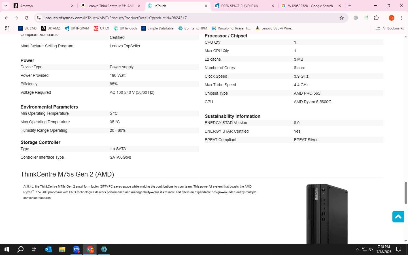Click the '180 Watt' power value
408x255 pixels.
118,75
